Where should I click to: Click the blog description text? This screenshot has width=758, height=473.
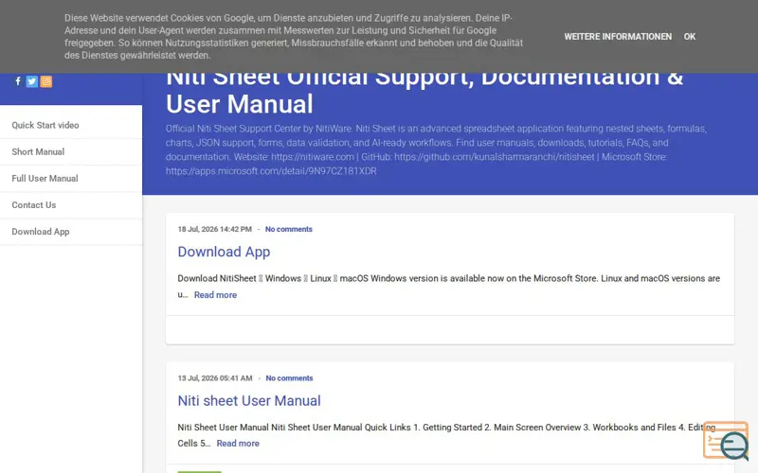tap(436, 149)
